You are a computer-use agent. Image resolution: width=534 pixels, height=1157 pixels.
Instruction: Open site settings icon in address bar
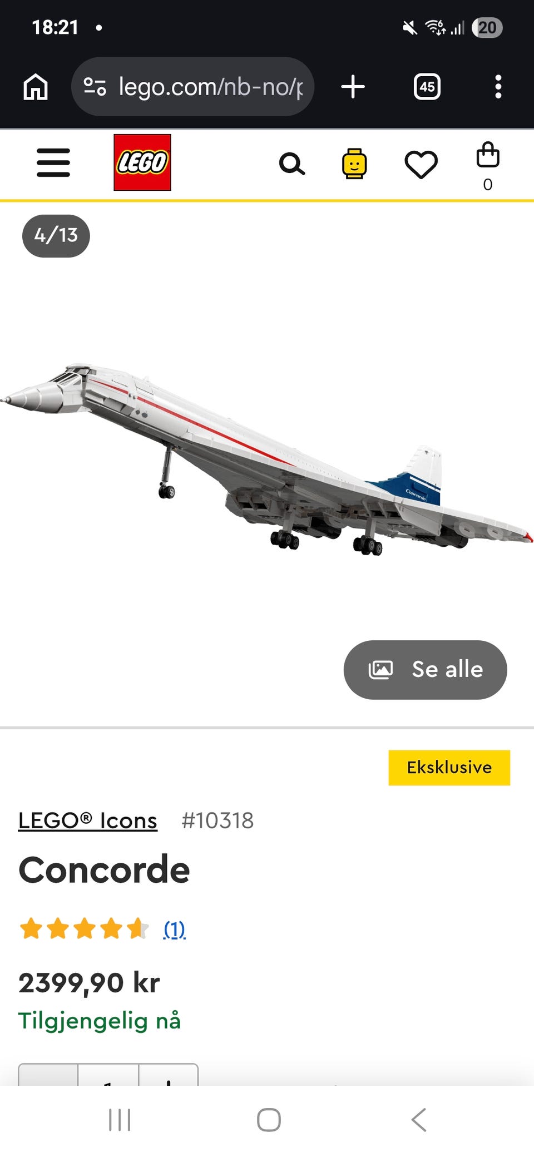[95, 87]
